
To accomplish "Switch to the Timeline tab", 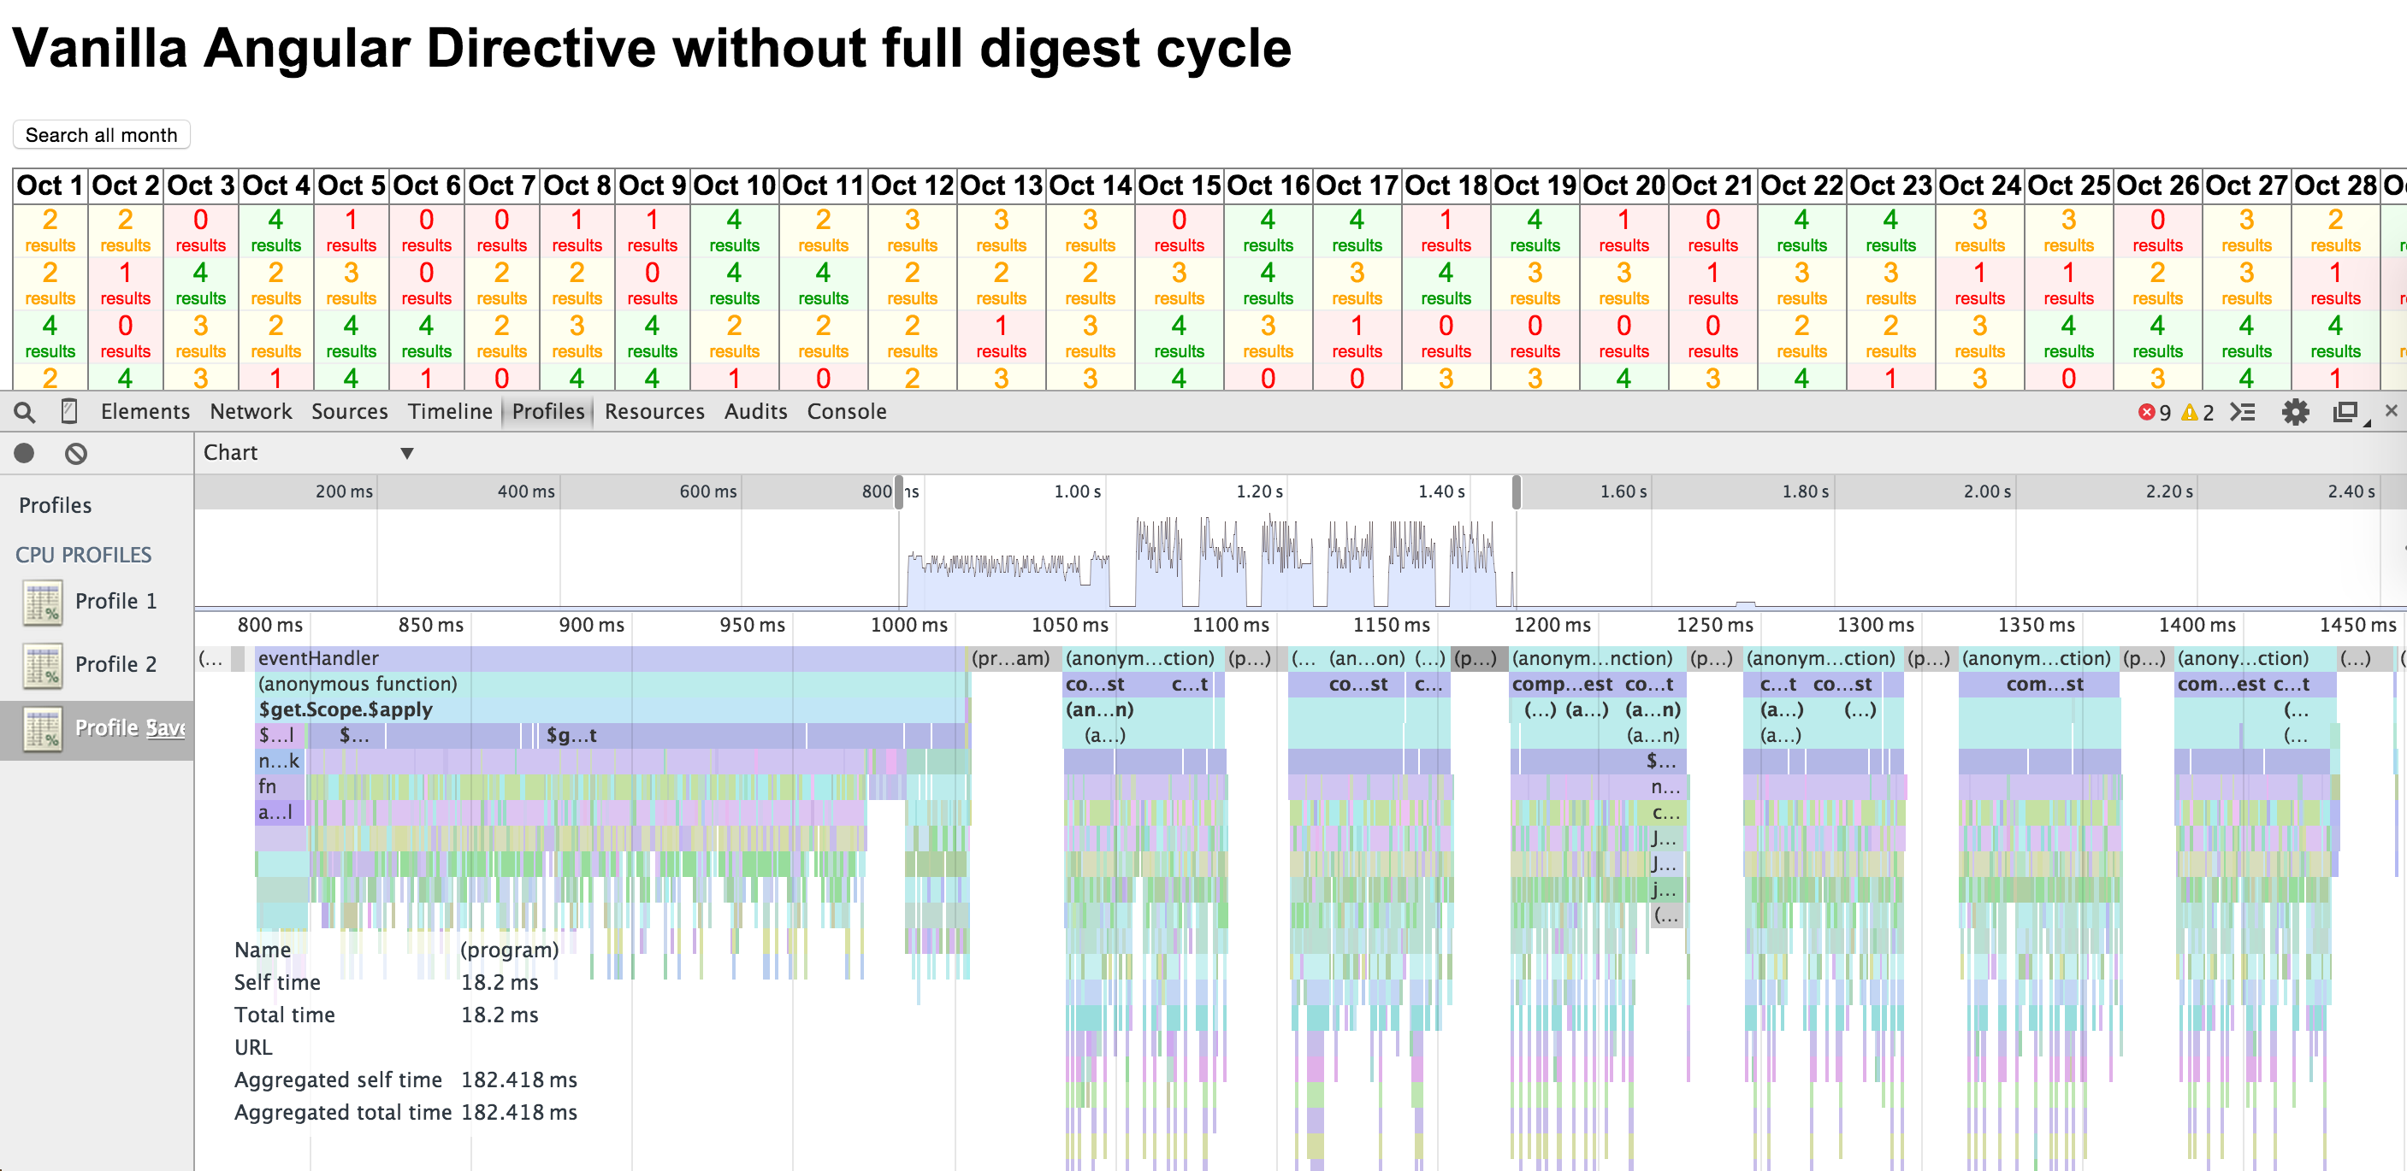I will click(x=449, y=412).
